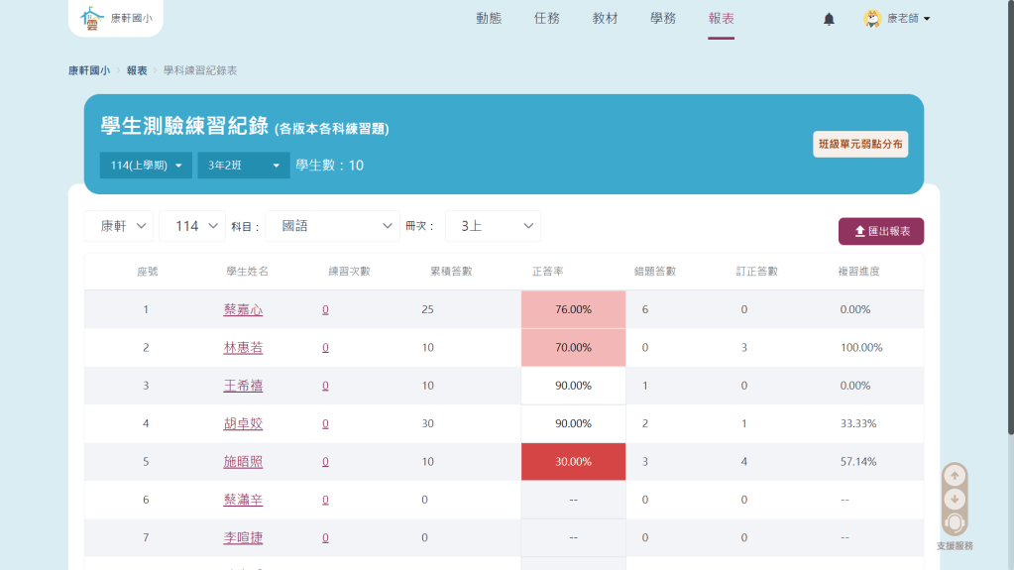This screenshot has width=1014, height=570.
Task: Click the 報表 breadcrumb link
Action: click(x=137, y=70)
